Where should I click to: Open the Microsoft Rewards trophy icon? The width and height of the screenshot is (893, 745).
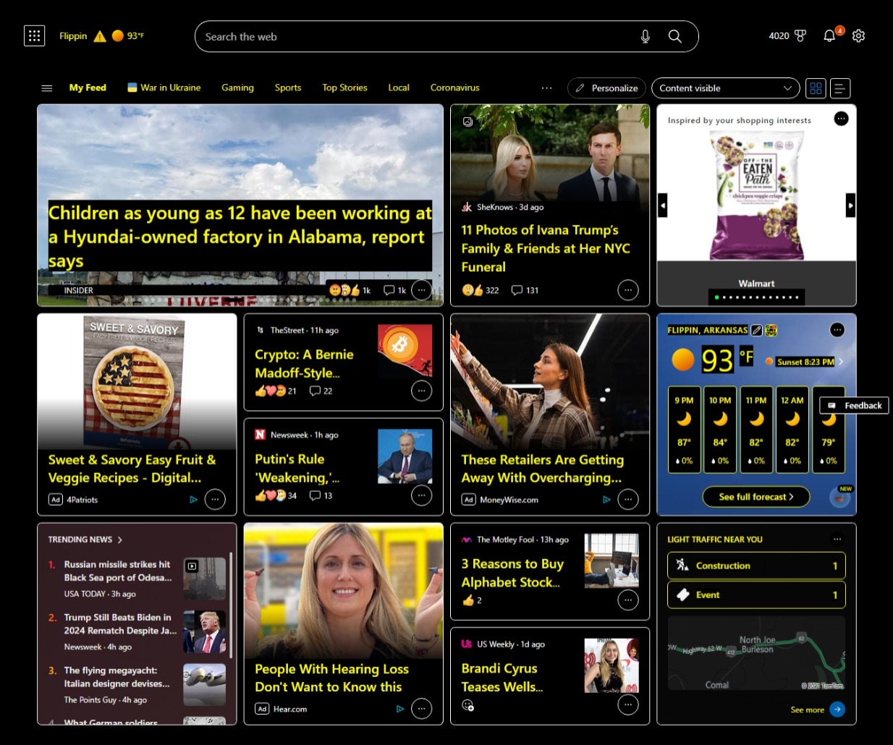(x=800, y=35)
